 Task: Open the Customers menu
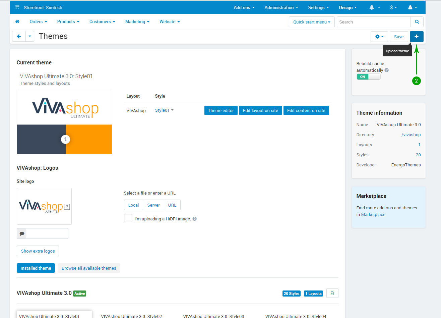point(102,21)
